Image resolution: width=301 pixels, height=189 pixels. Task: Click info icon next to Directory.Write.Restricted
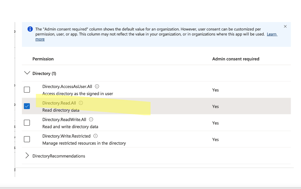(x=96, y=136)
